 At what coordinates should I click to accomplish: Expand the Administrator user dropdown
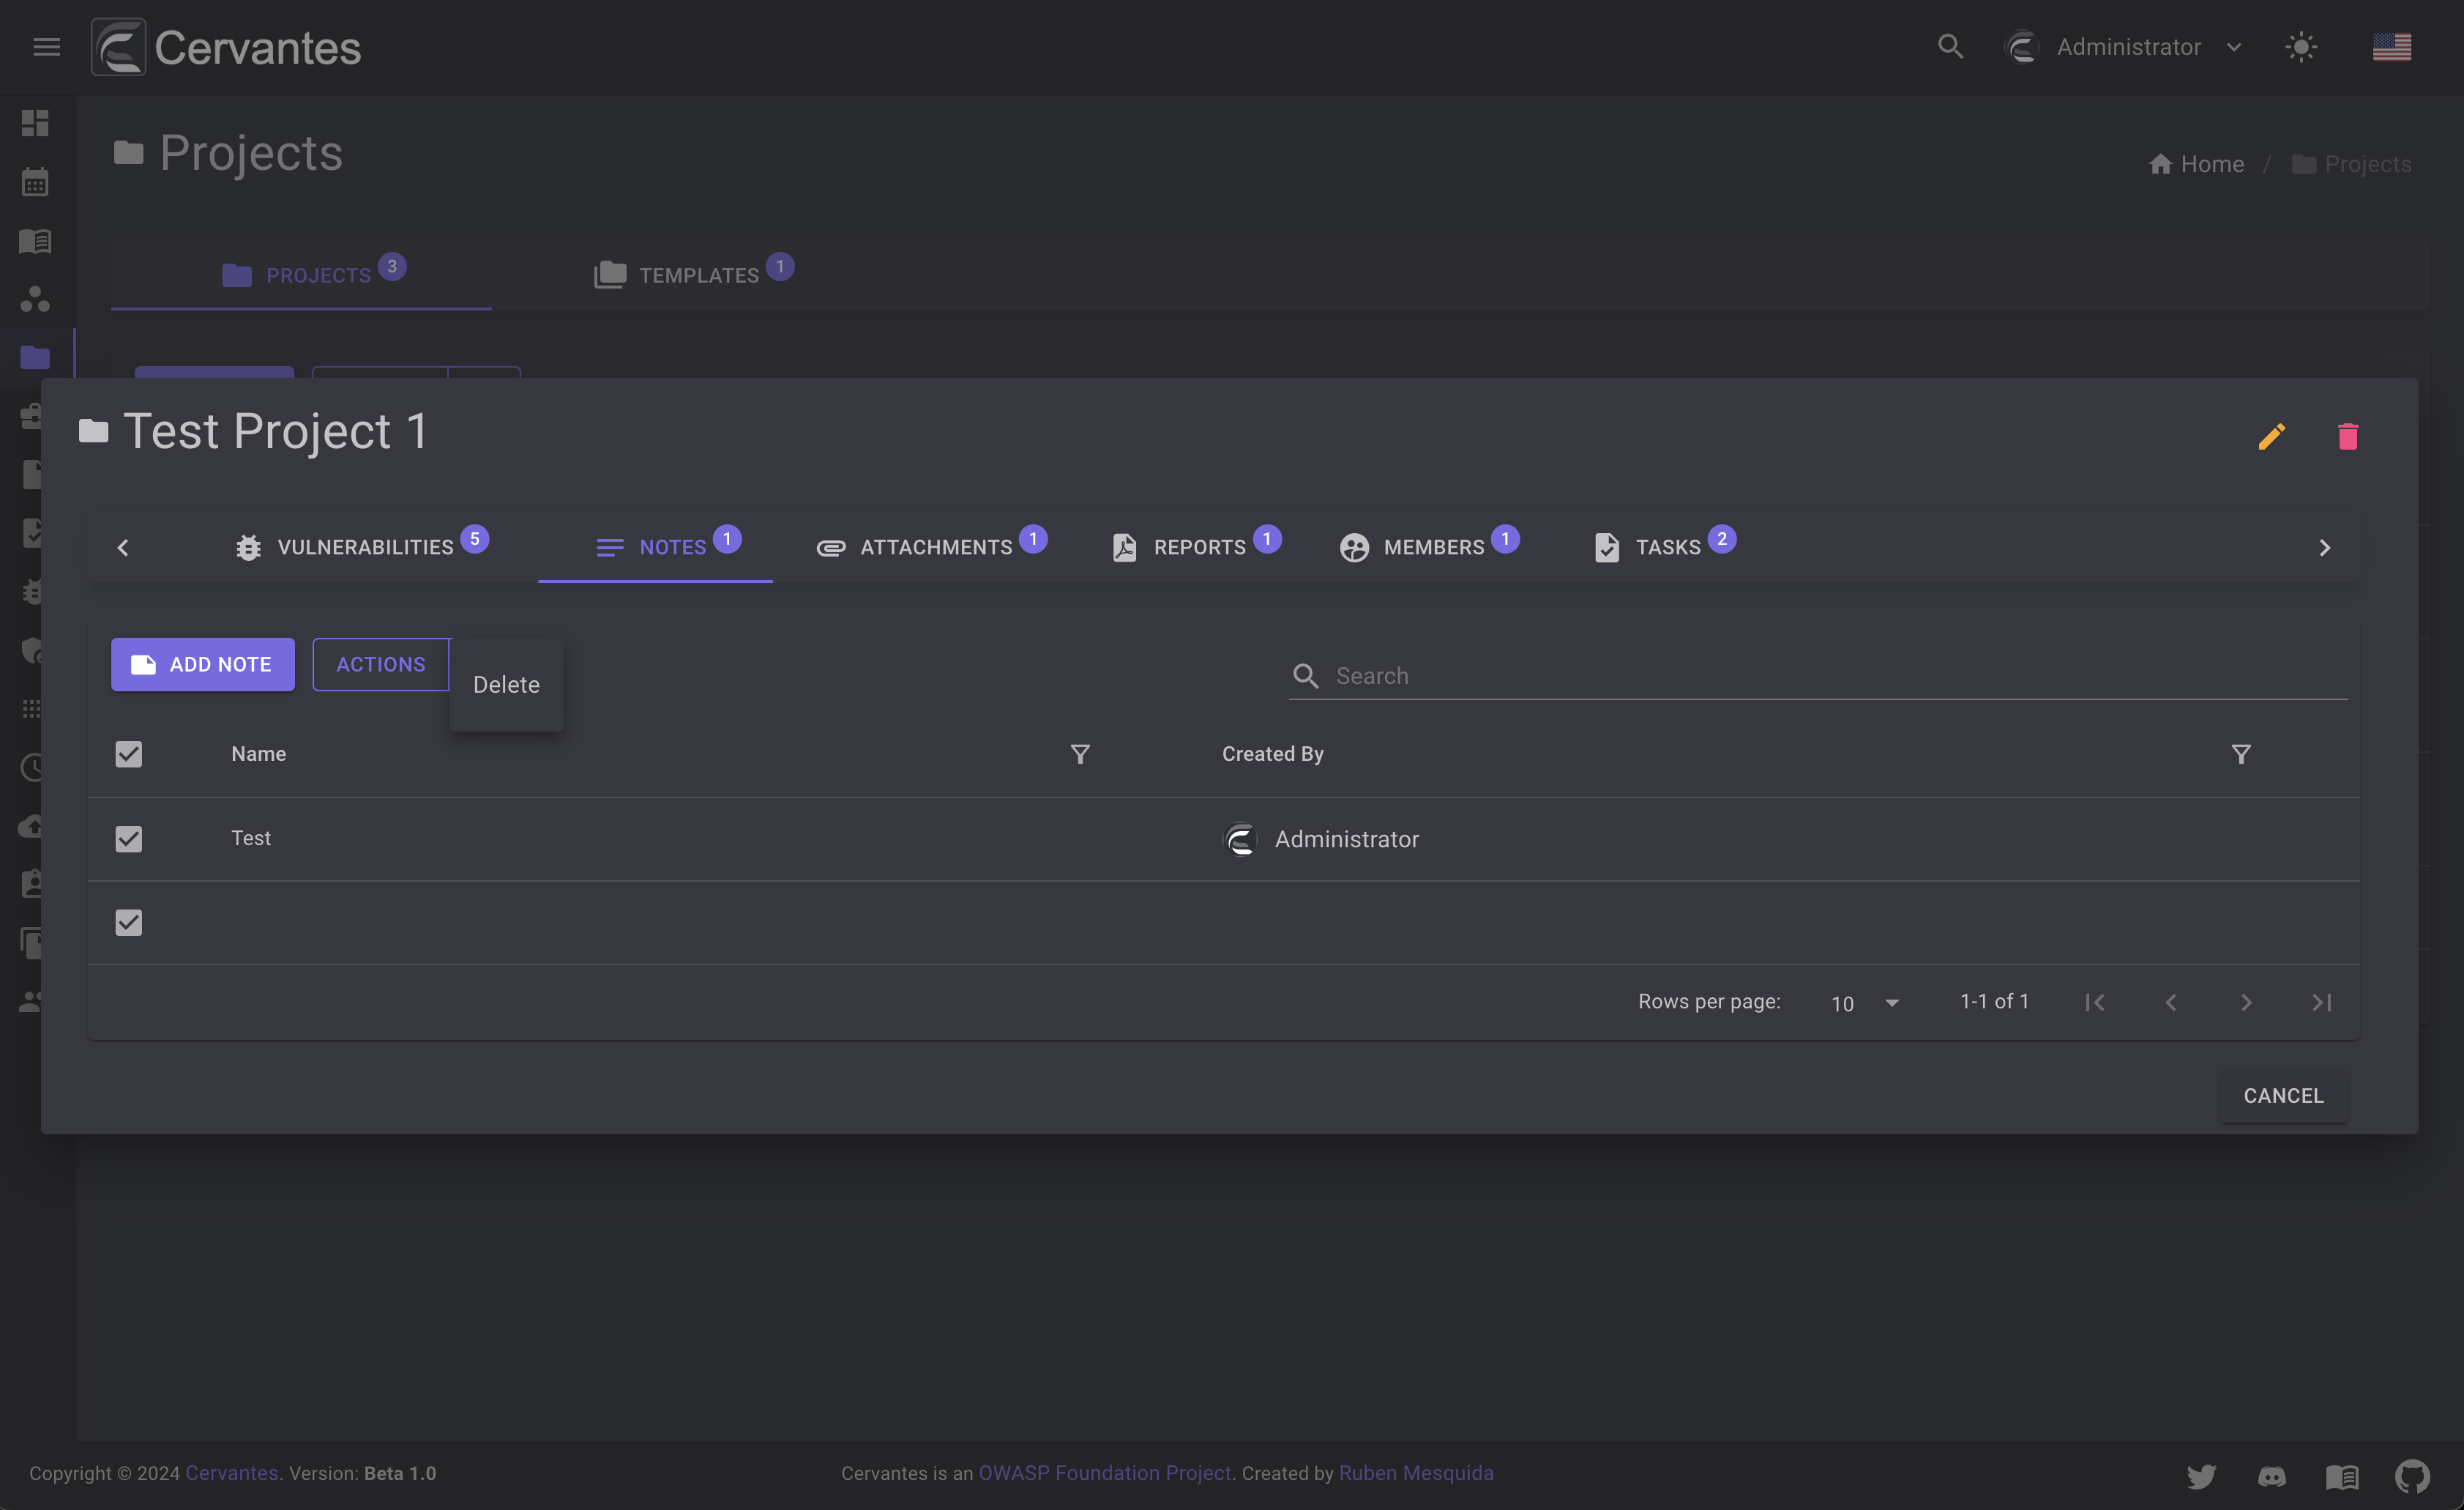tap(2124, 47)
